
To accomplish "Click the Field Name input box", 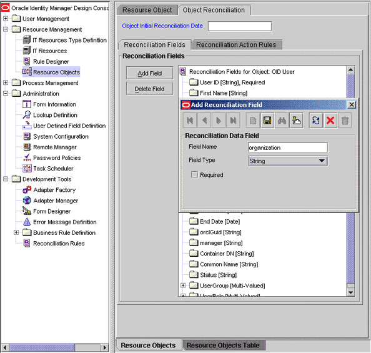I will point(288,147).
